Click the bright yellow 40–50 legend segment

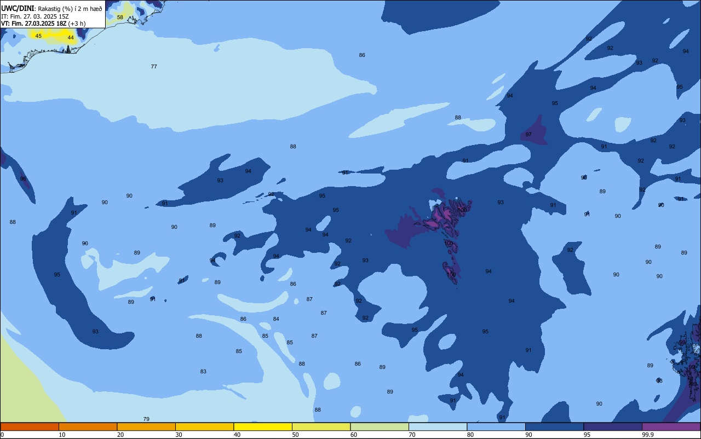pyautogui.click(x=263, y=426)
